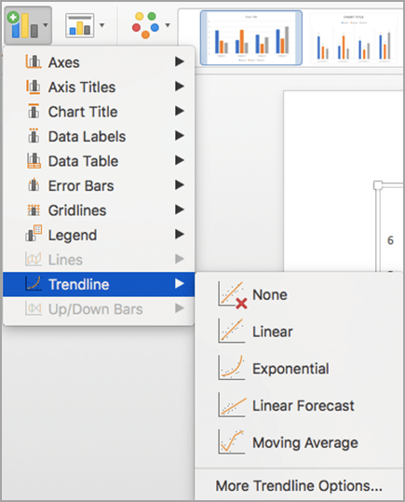Click the Add Chart Element icon
The height and width of the screenshot is (502, 405).
(23, 25)
